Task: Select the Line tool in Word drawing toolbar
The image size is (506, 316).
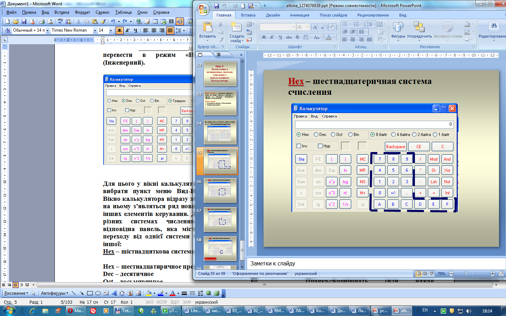Action: click(73, 293)
